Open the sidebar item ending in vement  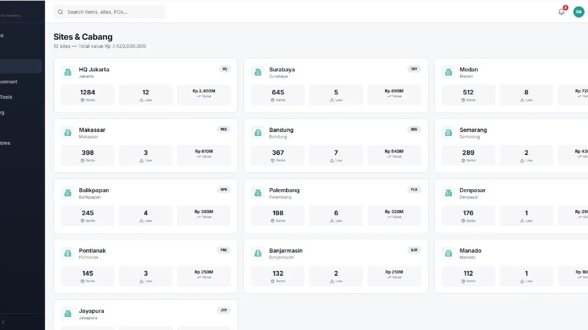21,82
